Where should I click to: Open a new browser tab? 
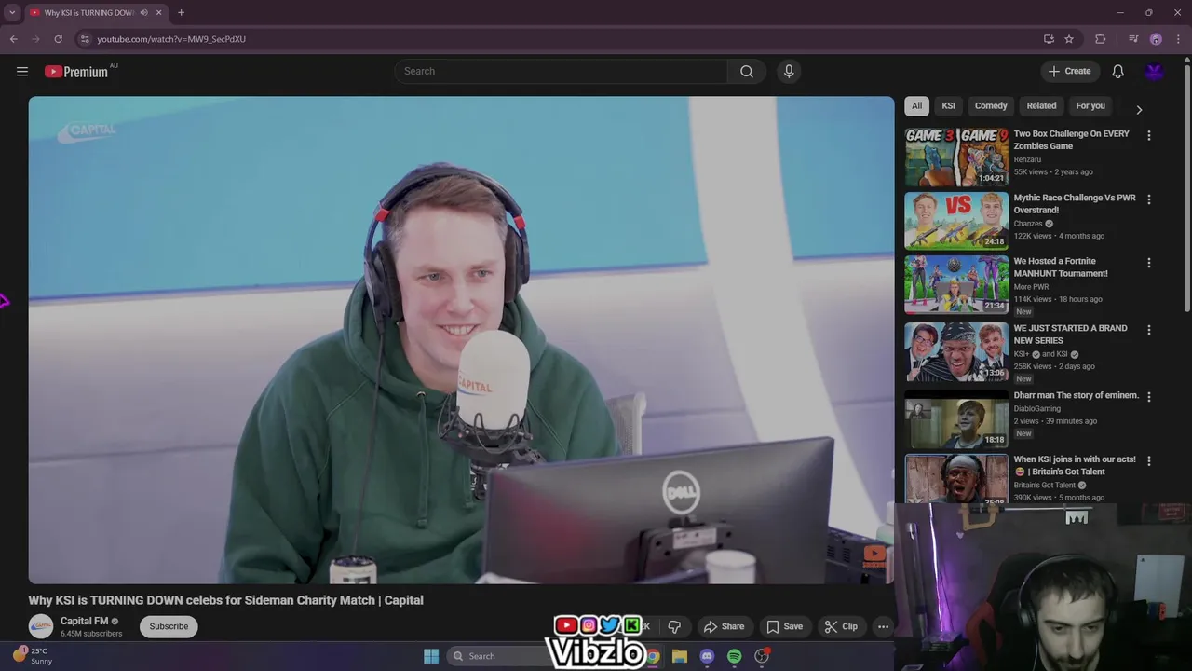pyautogui.click(x=181, y=12)
